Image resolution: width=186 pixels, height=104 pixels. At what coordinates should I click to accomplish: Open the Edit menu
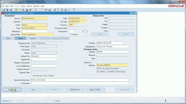(7, 6)
